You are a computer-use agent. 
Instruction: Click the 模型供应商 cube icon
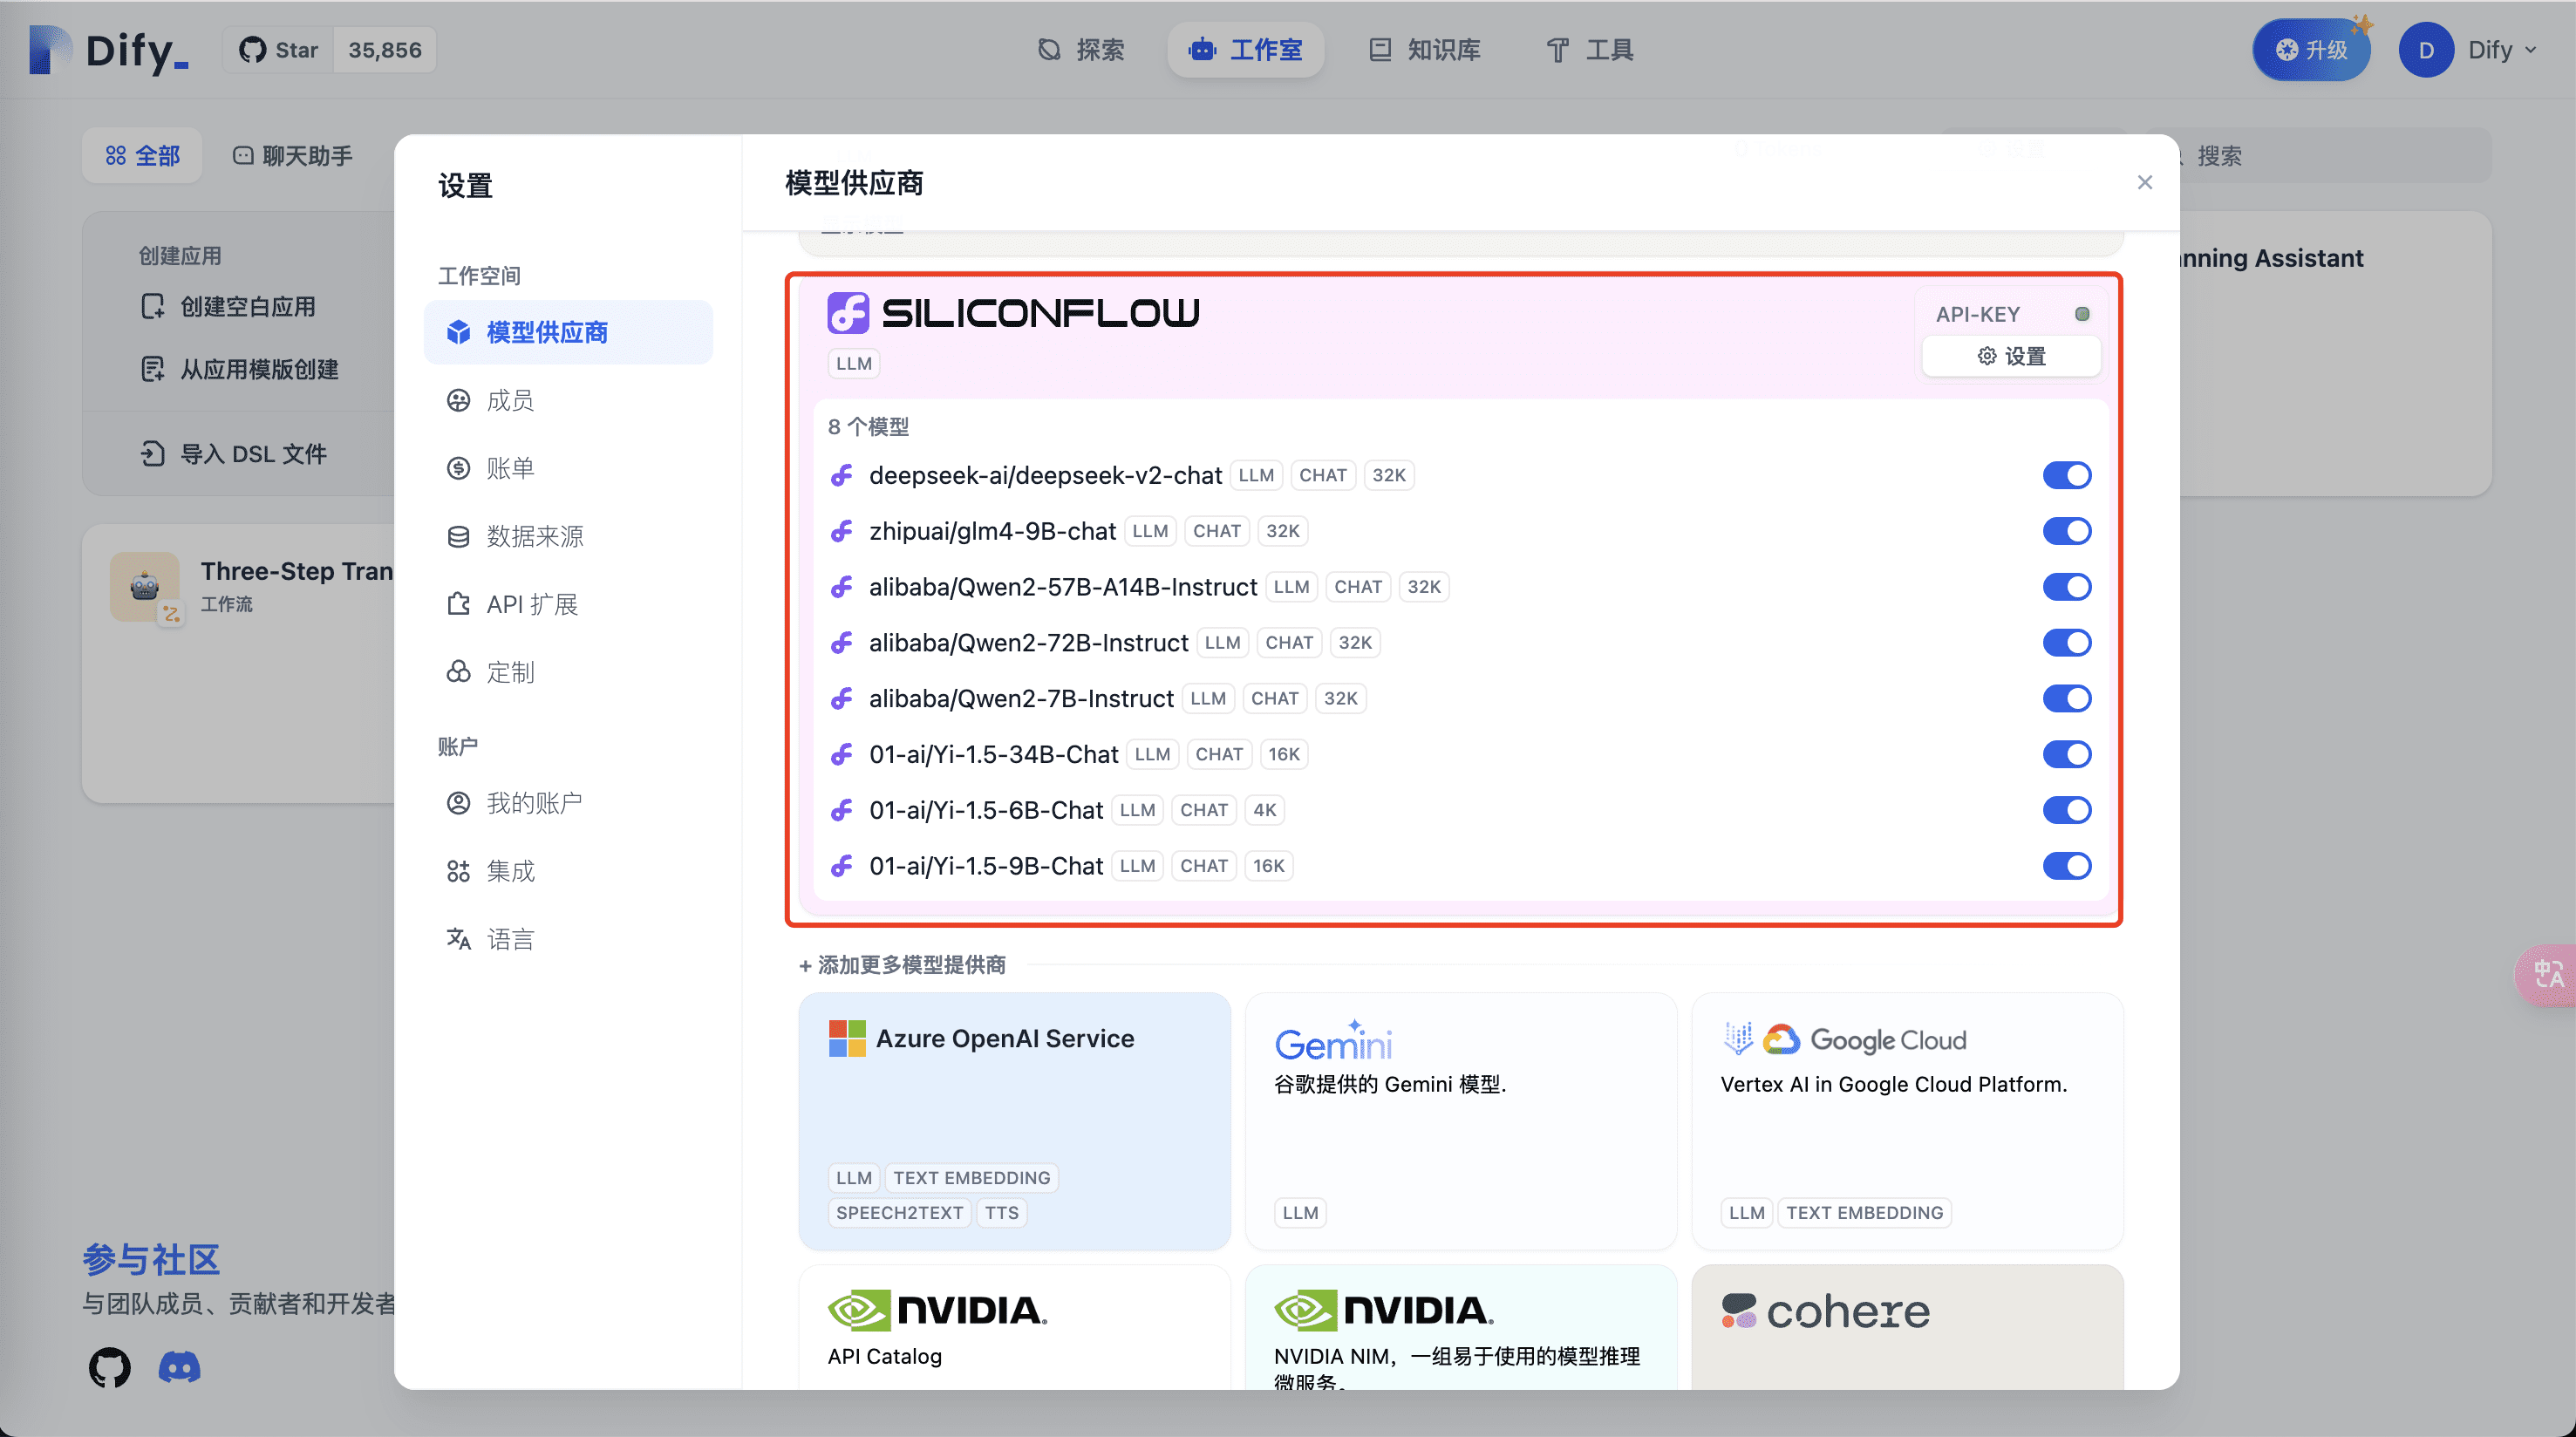click(x=458, y=332)
